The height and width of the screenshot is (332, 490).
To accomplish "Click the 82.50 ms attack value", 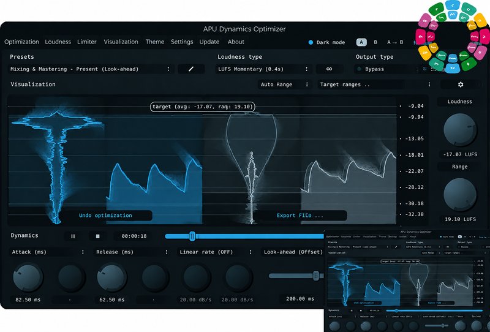I will pos(28,300).
